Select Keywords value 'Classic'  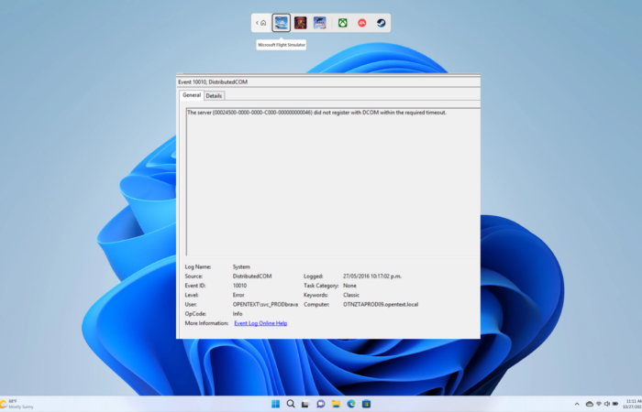[x=351, y=295]
